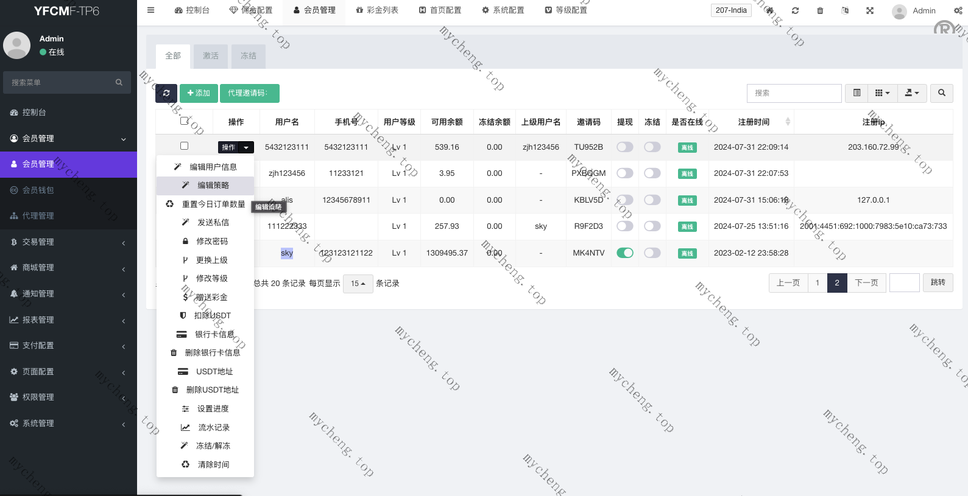Open the gears settings icon top right
The height and width of the screenshot is (496, 968).
958,10
